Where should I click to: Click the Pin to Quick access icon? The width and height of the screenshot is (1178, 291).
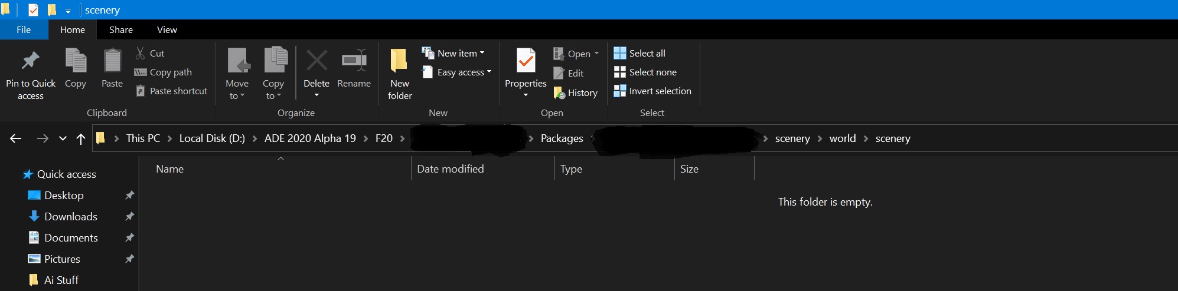[30, 60]
